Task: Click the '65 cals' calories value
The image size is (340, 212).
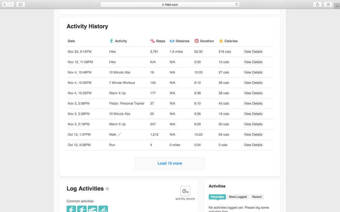Action: click(224, 135)
